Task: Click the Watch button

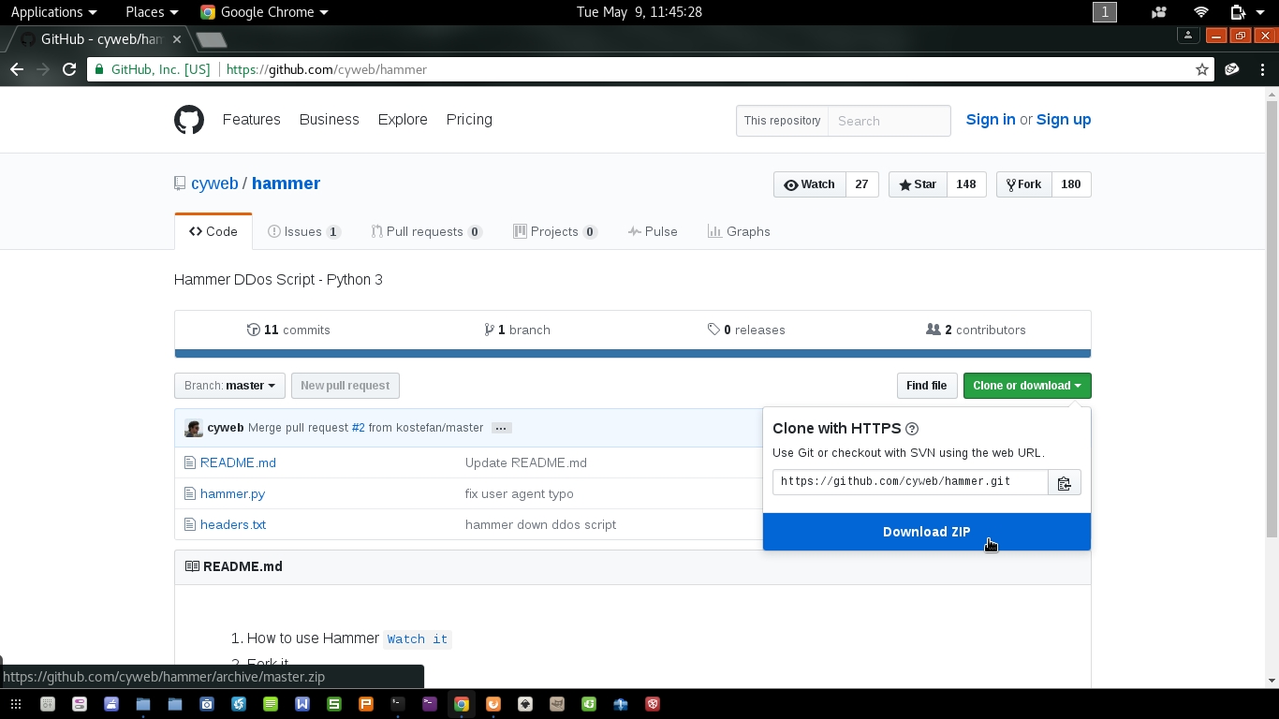Action: point(810,184)
